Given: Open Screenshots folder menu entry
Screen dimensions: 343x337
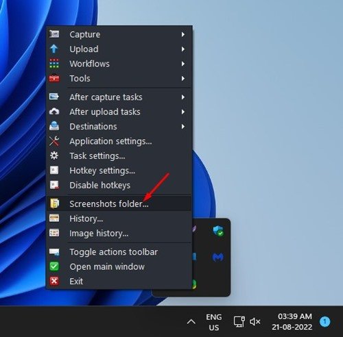Looking at the screenshot, I should 119,203.
